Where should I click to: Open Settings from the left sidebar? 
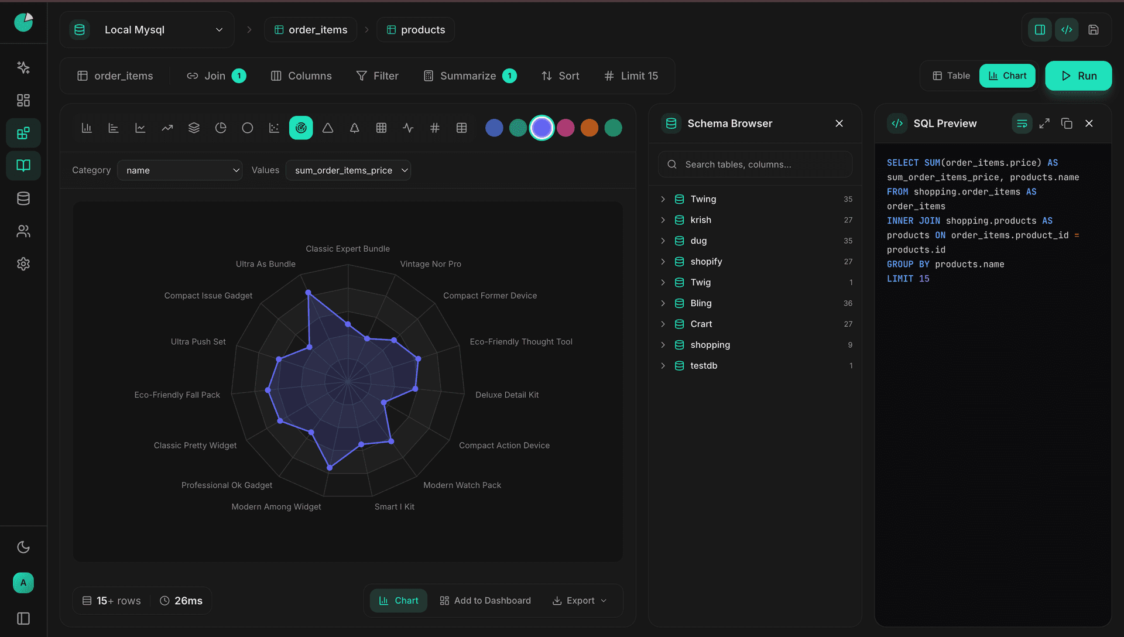click(23, 263)
